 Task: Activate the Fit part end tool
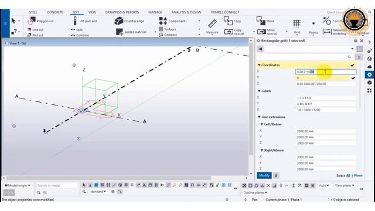pos(85,21)
